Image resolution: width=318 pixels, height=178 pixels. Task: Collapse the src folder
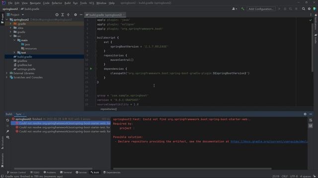pyautogui.click(x=10, y=36)
